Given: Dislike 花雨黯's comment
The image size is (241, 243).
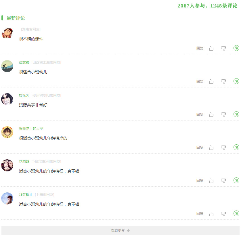Looking at the screenshot, I should [x=223, y=181].
